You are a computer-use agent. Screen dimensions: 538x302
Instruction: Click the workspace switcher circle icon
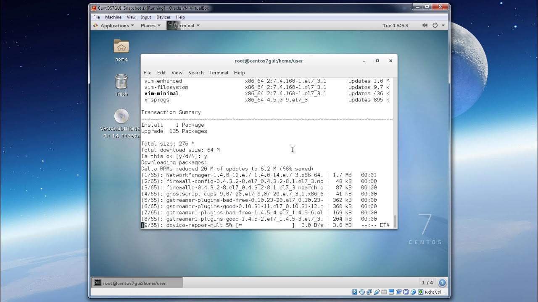tap(442, 283)
